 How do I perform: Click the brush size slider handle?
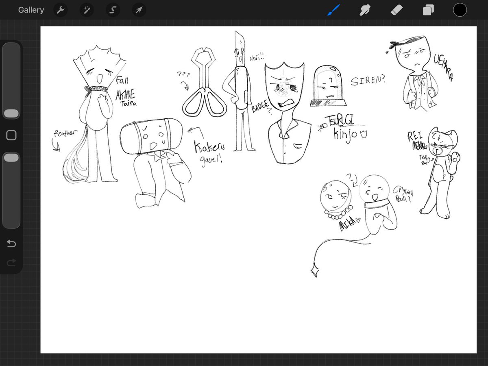tap(11, 113)
